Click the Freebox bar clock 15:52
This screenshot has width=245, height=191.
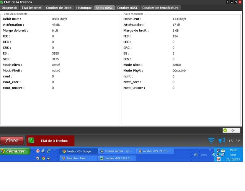(234, 141)
